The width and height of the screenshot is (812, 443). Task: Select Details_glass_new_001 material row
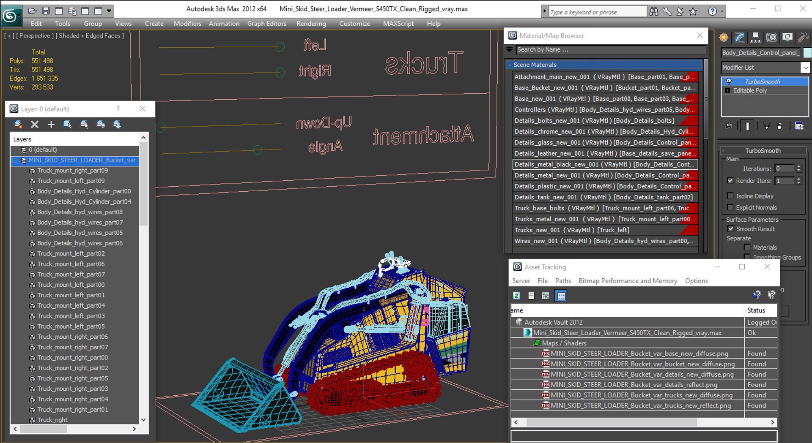[605, 142]
